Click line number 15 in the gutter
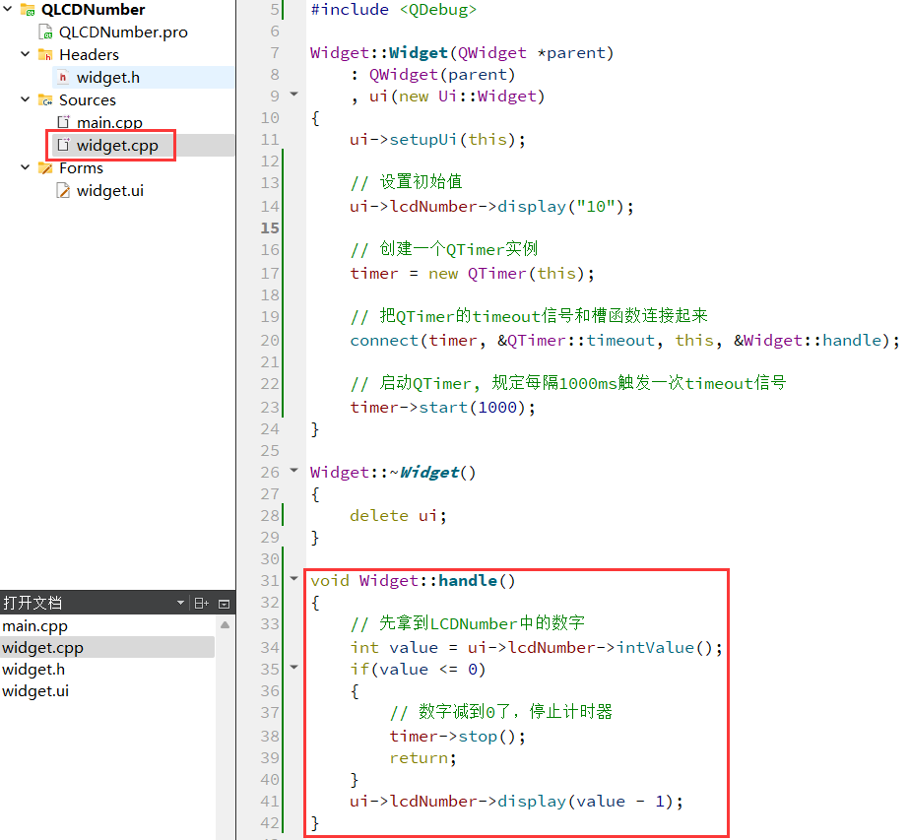Viewport: 909px width, 840px height. 270,227
